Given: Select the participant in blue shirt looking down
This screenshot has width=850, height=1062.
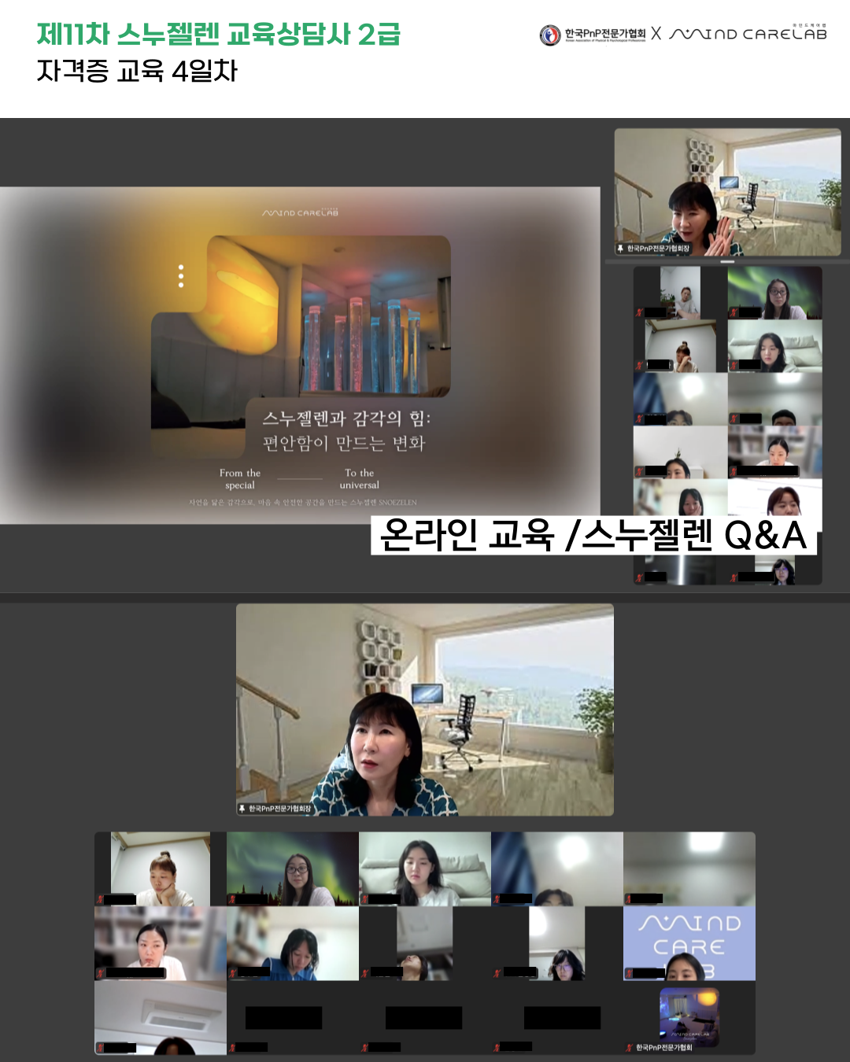Looking at the screenshot, I should 293,943.
